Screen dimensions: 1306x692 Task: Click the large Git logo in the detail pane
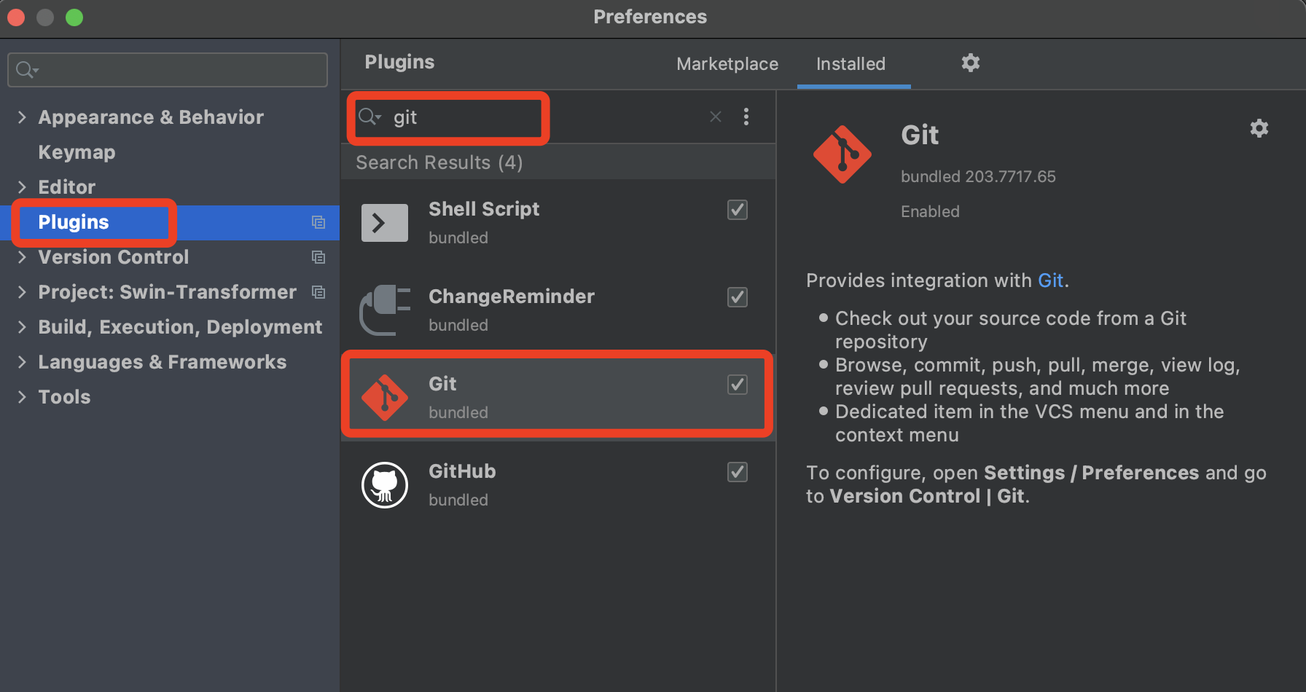coord(842,154)
